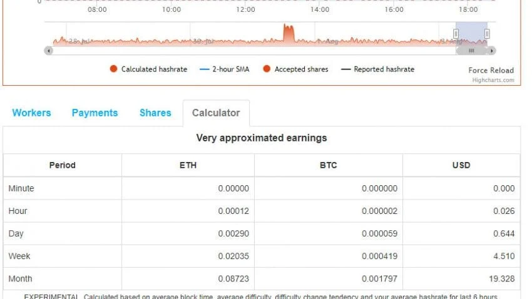Click the large hashrate spike in the navigator
Screen dimensions: 532x299
[x=289, y=34]
